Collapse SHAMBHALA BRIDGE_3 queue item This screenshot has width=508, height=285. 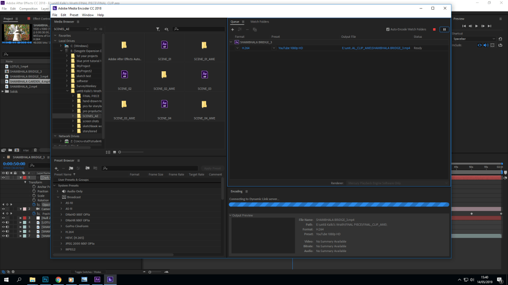[x=231, y=43]
